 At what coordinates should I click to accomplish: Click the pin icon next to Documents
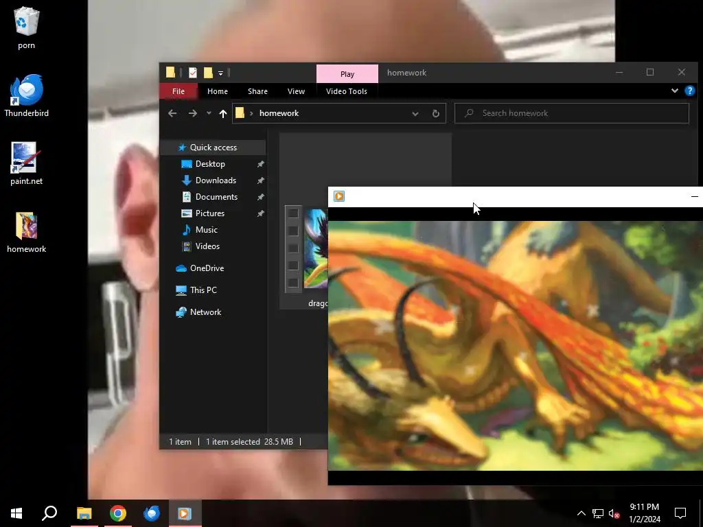click(x=260, y=197)
